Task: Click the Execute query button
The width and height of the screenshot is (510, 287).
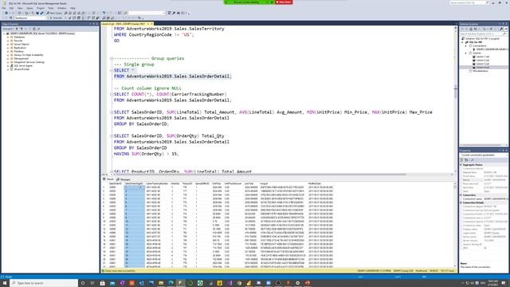Action: [x=56, y=18]
